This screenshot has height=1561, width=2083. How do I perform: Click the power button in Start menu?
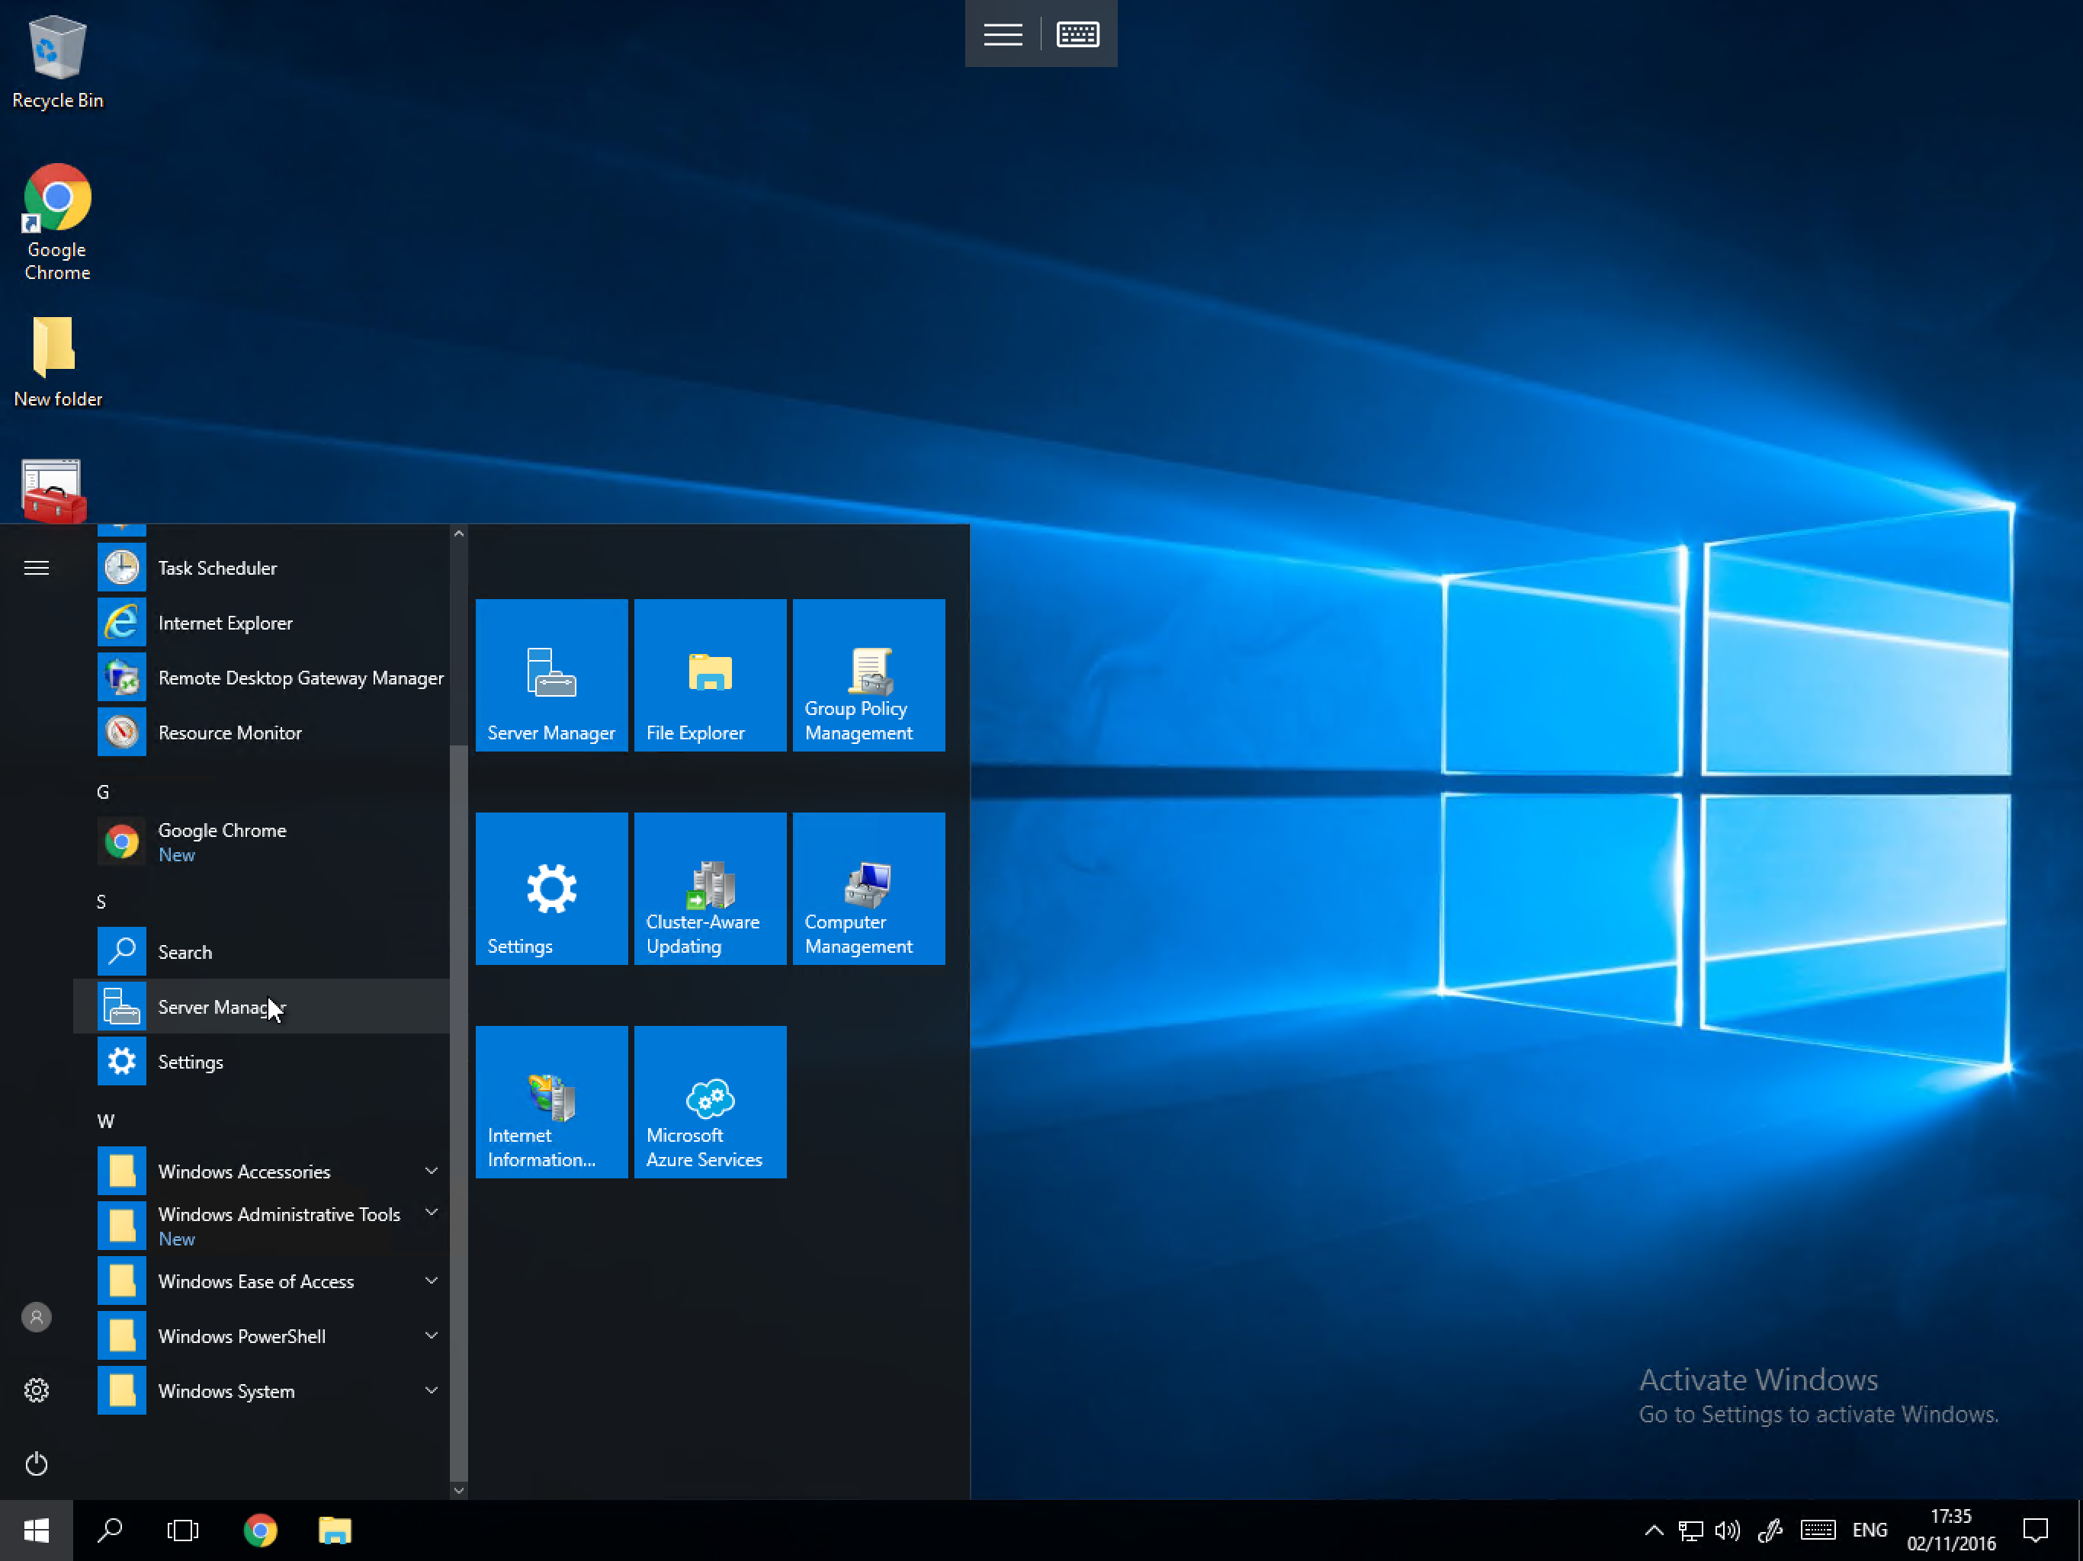coord(36,1463)
